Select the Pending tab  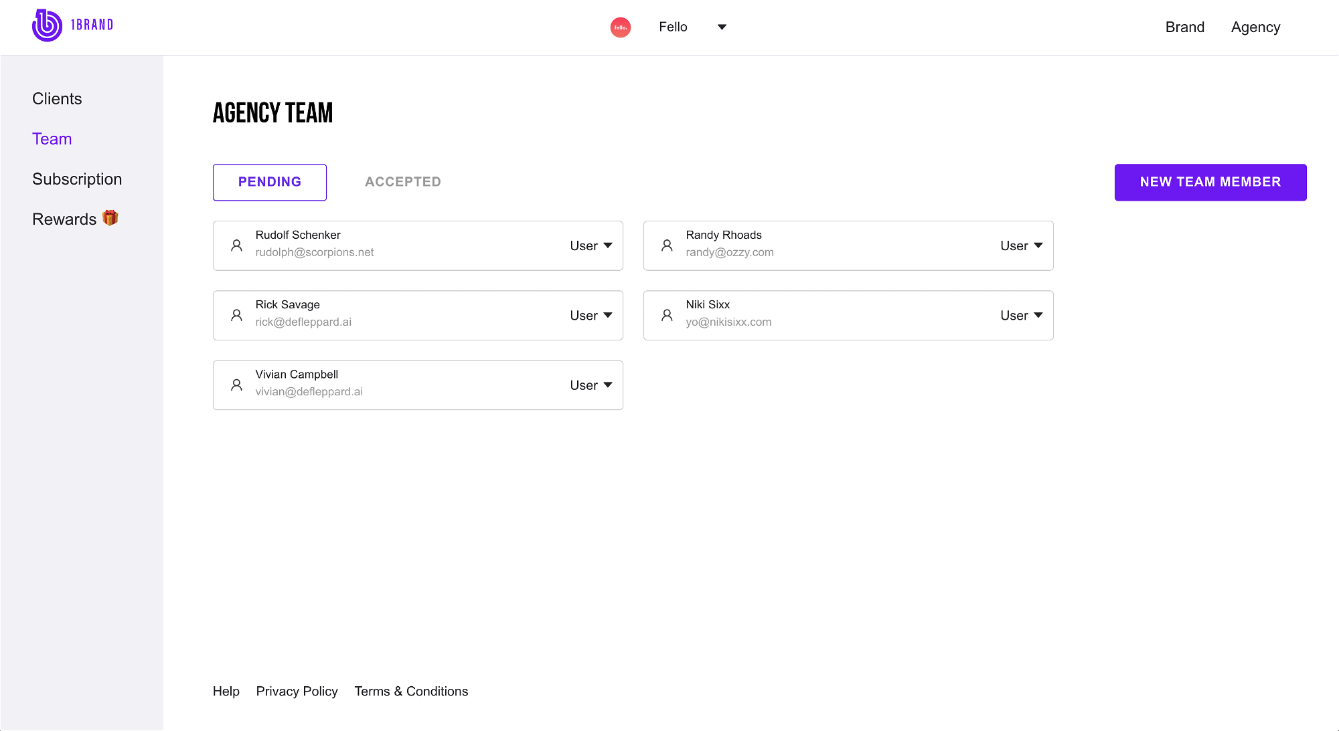[x=270, y=182]
